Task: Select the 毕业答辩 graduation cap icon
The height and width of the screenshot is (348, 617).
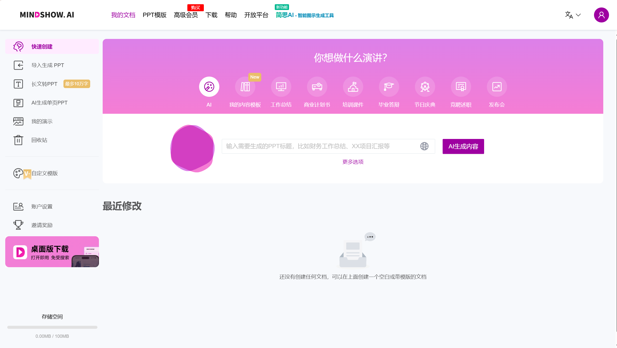Action: coord(389,87)
